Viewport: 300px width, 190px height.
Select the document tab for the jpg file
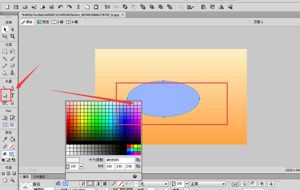click(x=70, y=15)
